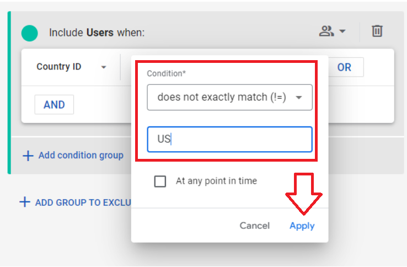The height and width of the screenshot is (267, 407).
Task: Click the green circle group indicator
Action: click(30, 33)
